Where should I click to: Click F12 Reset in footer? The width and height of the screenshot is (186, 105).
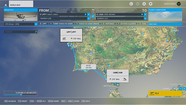[x=23, y=101]
